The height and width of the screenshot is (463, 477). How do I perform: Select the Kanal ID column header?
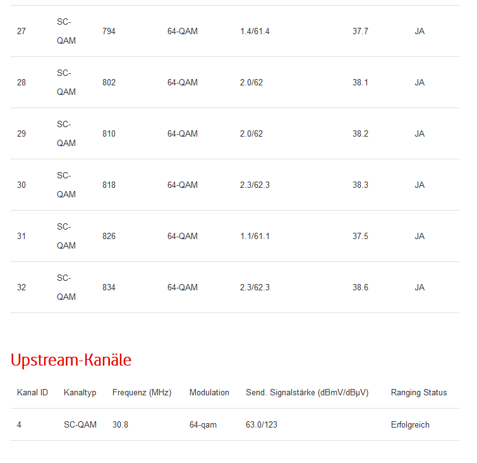coord(32,392)
